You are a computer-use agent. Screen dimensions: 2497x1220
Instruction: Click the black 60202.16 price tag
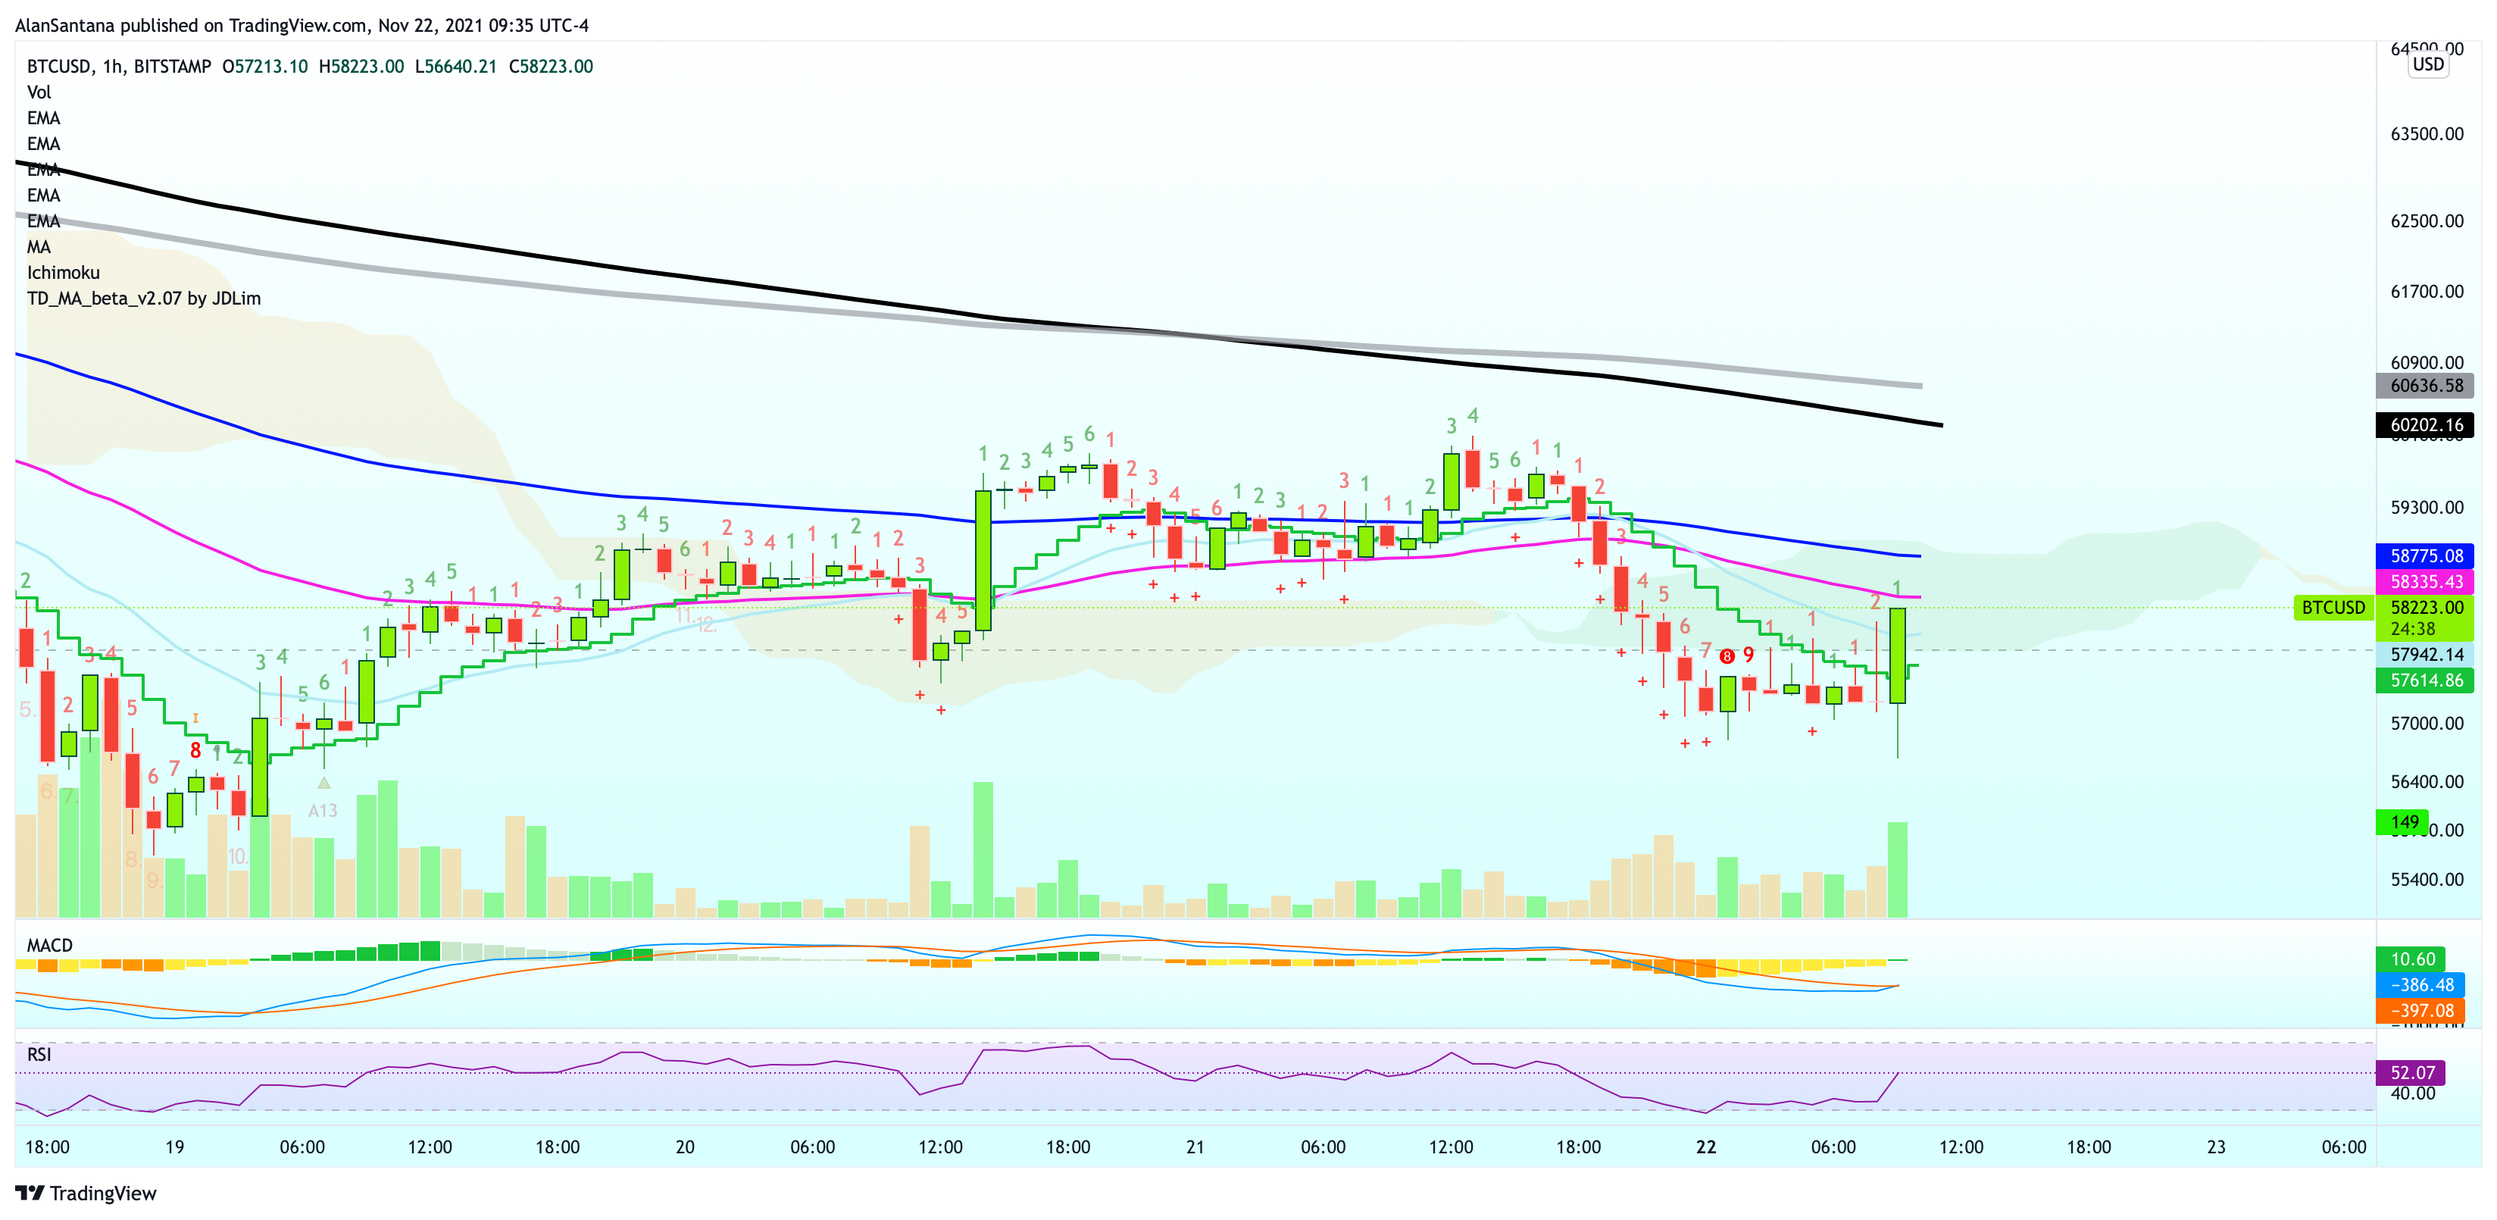pyautogui.click(x=2425, y=425)
